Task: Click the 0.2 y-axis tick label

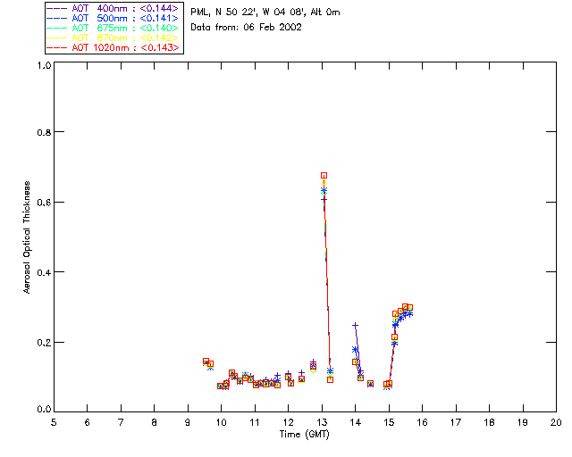Action: [44, 342]
